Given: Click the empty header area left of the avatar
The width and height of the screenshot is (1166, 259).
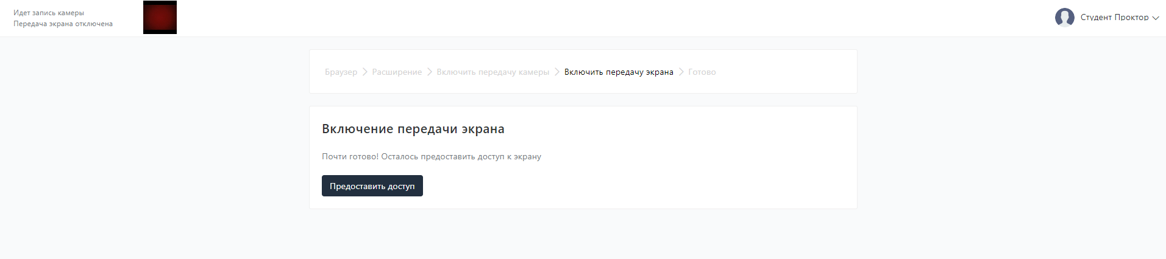Looking at the screenshot, I should 610,18.
